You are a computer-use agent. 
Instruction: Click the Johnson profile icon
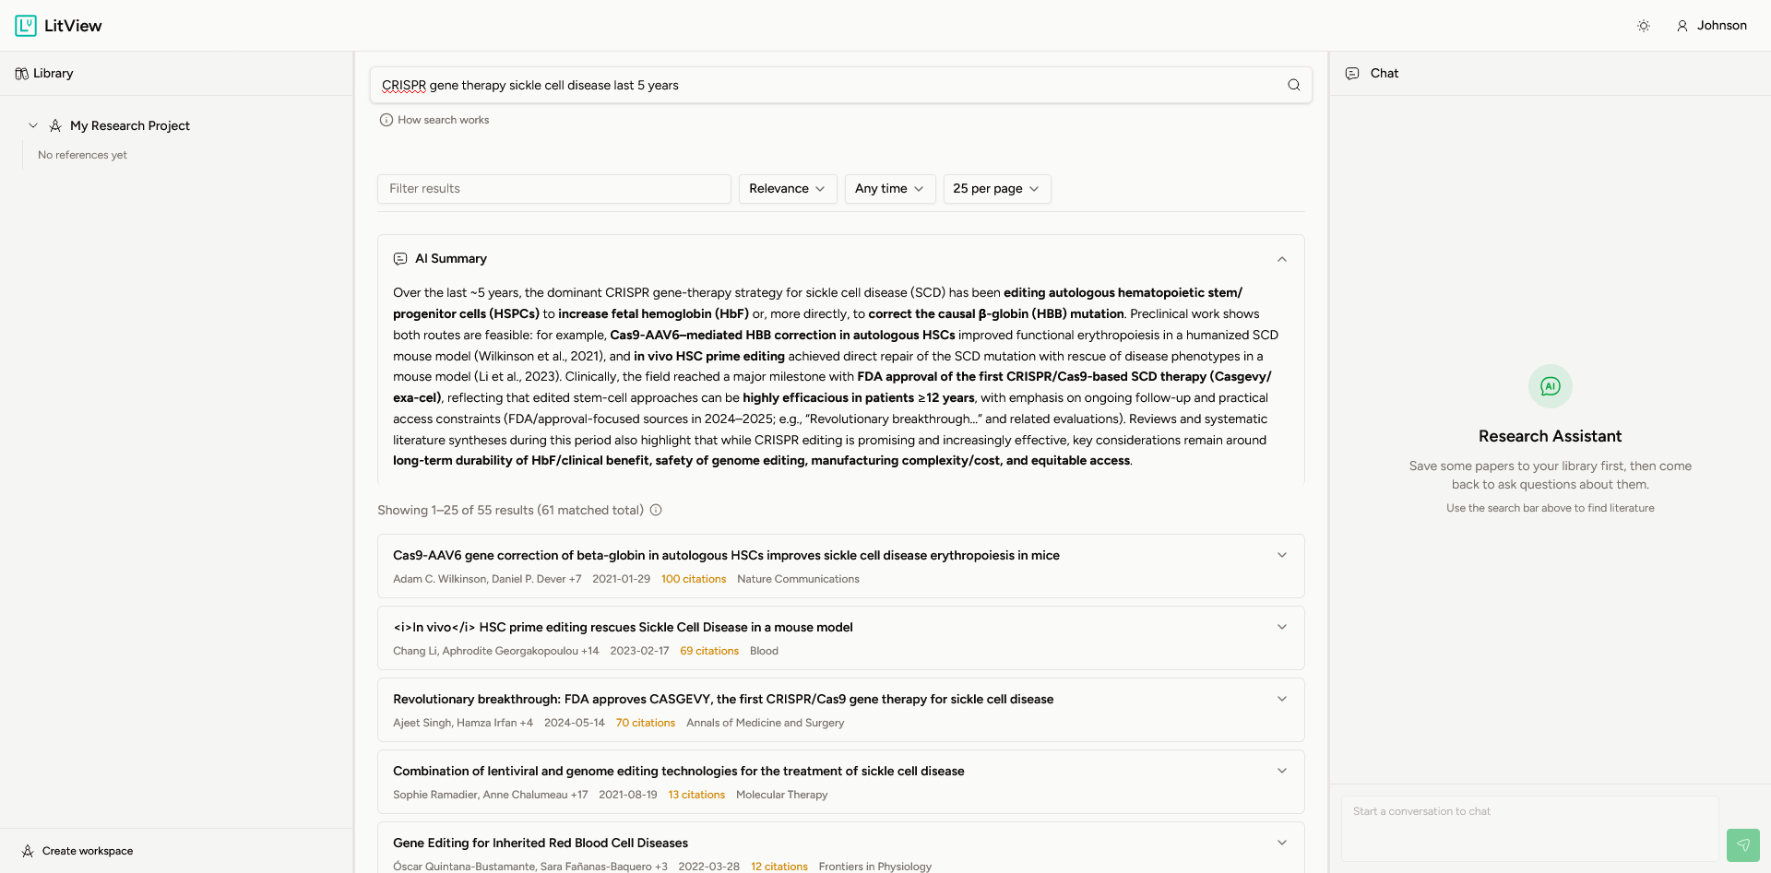(x=1682, y=25)
